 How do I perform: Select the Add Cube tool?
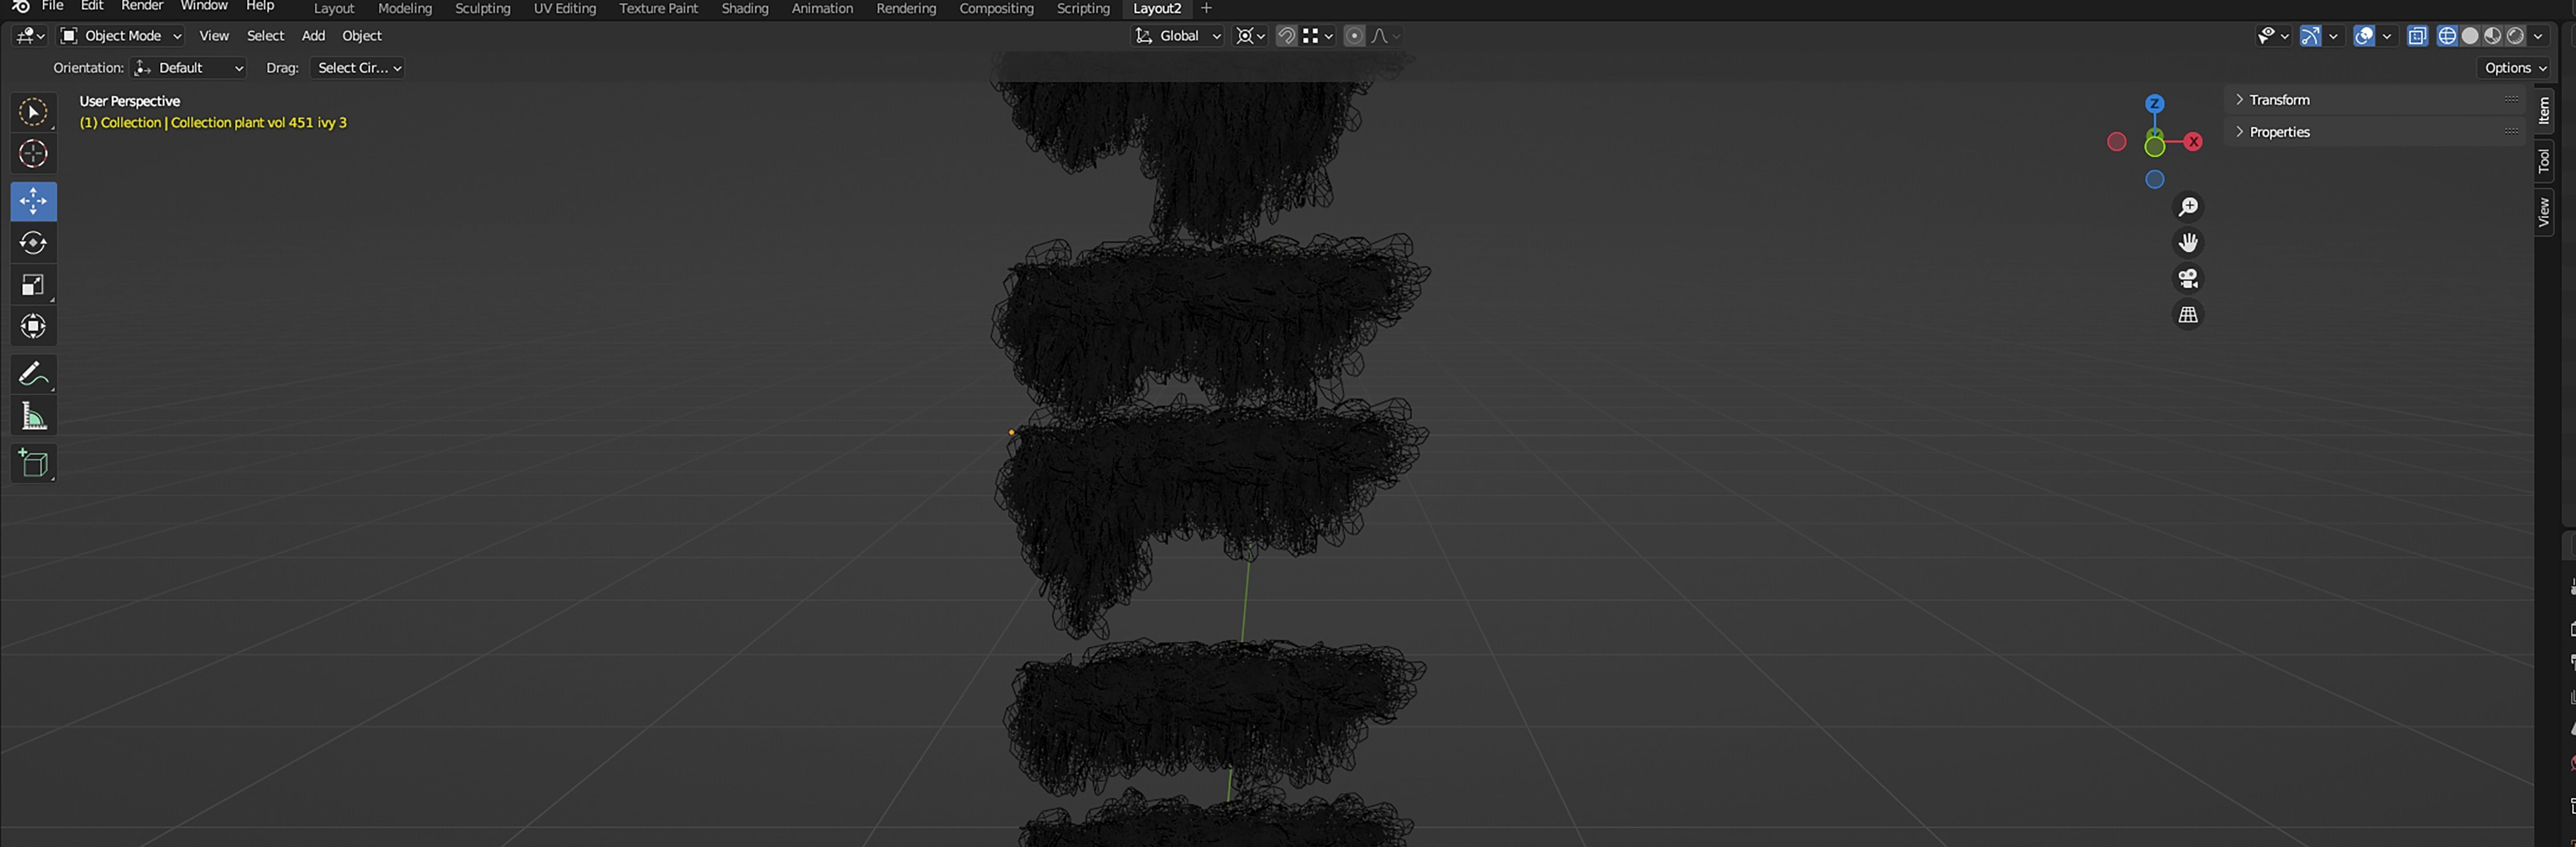click(33, 463)
